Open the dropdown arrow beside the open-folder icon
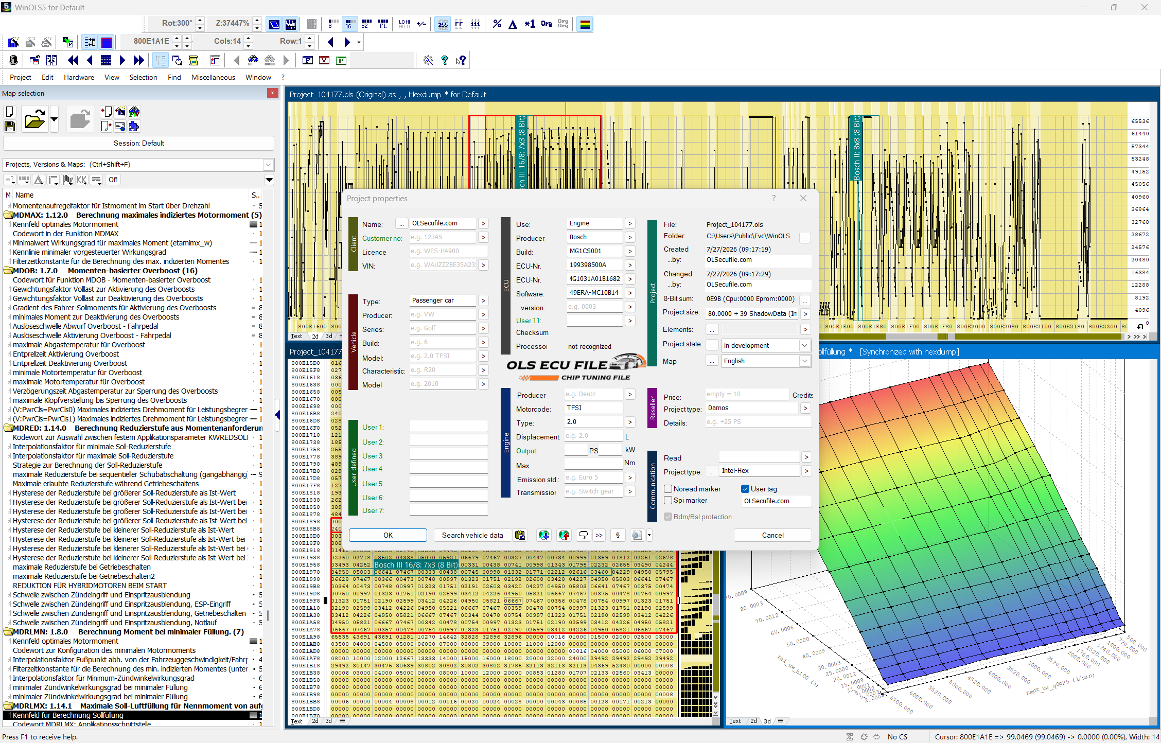 pyautogui.click(x=54, y=120)
